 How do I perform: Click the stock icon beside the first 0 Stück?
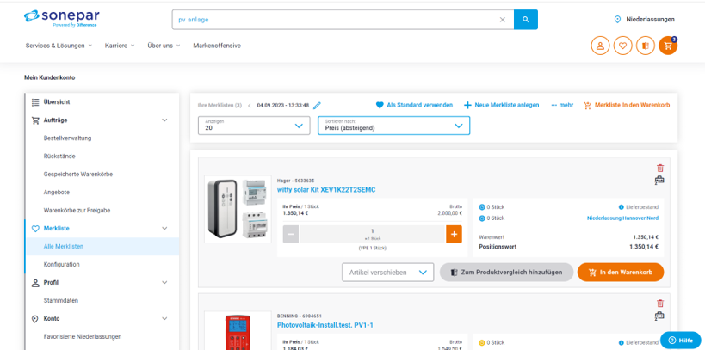482,207
